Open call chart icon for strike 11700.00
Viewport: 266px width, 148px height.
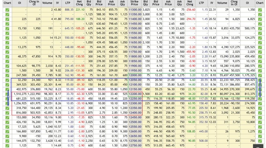[7, 47]
